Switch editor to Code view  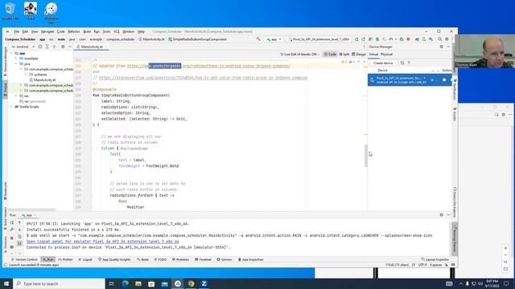point(330,55)
